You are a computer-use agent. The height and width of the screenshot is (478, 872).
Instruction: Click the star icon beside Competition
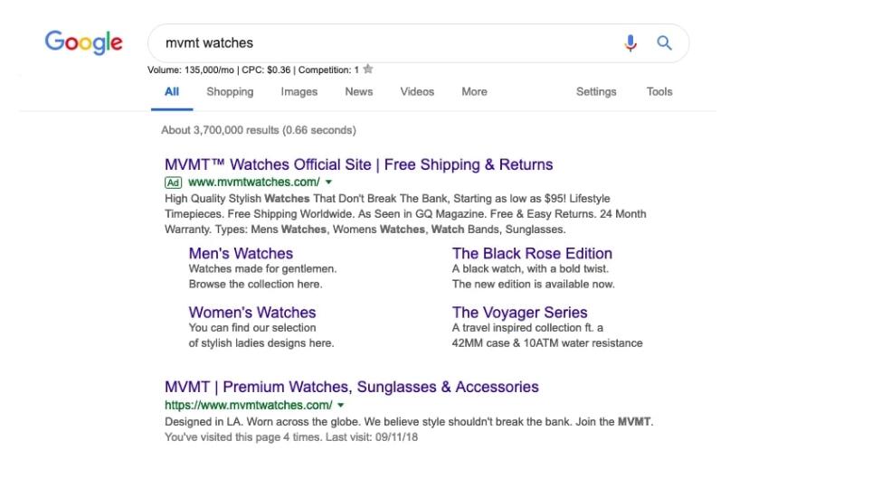pyautogui.click(x=368, y=70)
